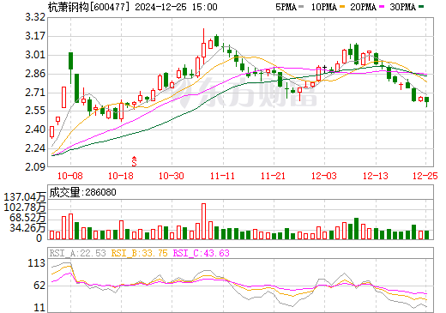The height and width of the screenshot is (313, 446).
Task: Click the timestamp 2024-12-25 15:00
Action: 176,7
